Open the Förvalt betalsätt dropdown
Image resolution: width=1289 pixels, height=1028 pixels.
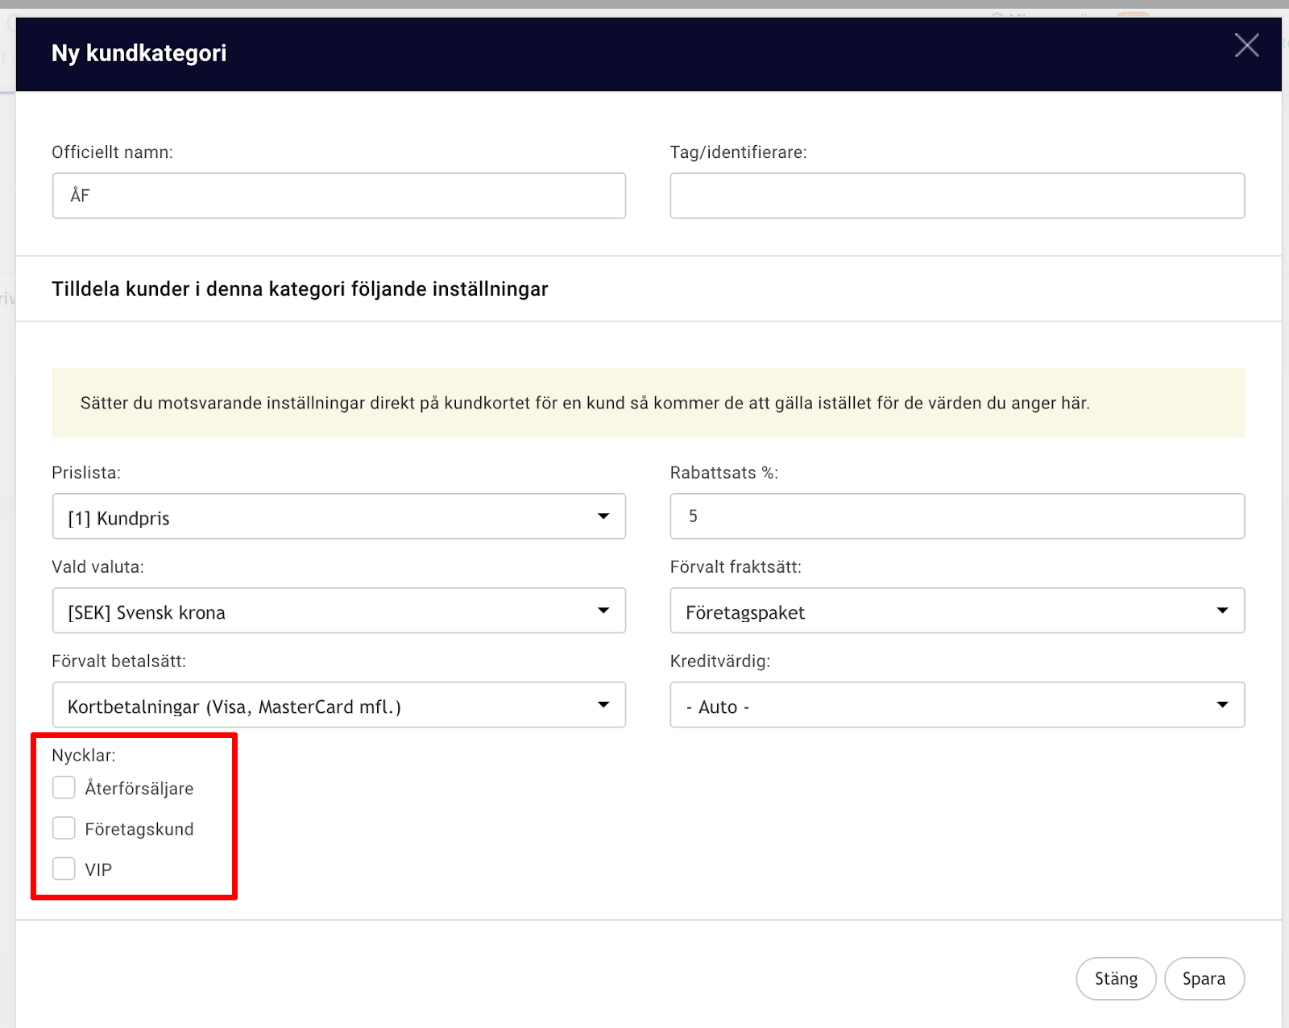[339, 705]
